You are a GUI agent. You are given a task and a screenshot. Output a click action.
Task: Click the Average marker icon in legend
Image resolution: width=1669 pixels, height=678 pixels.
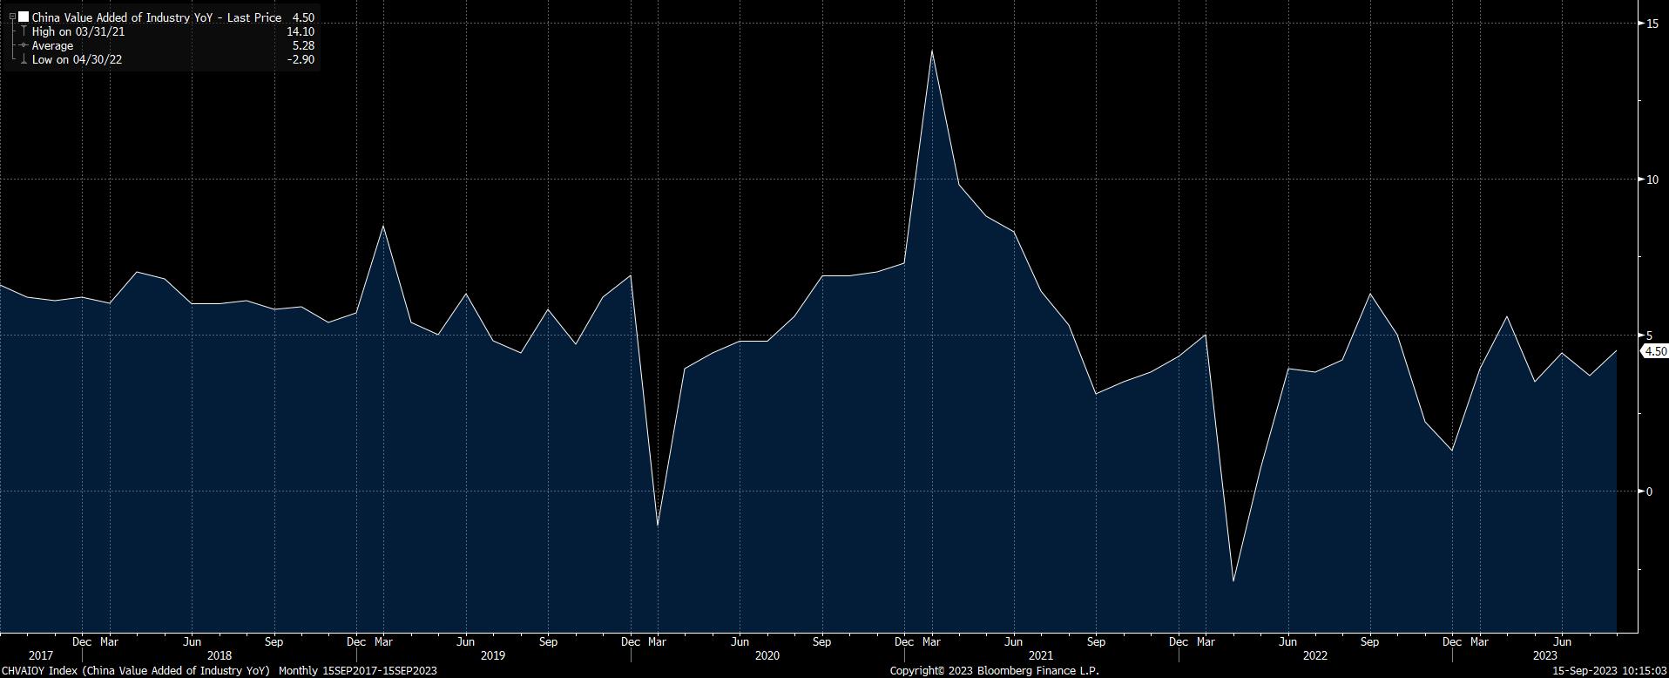(x=24, y=45)
